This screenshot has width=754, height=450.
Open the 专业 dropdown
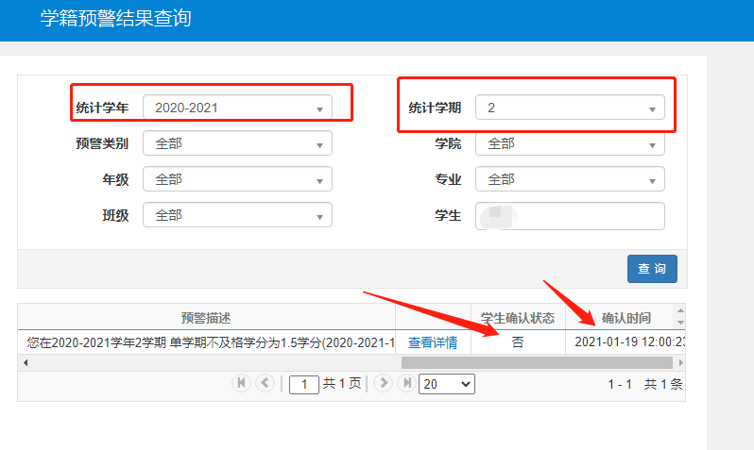point(570,179)
